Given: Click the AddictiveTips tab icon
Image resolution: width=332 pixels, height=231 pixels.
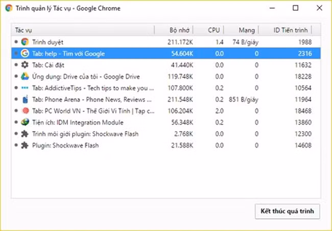Looking at the screenshot, I should point(25,88).
